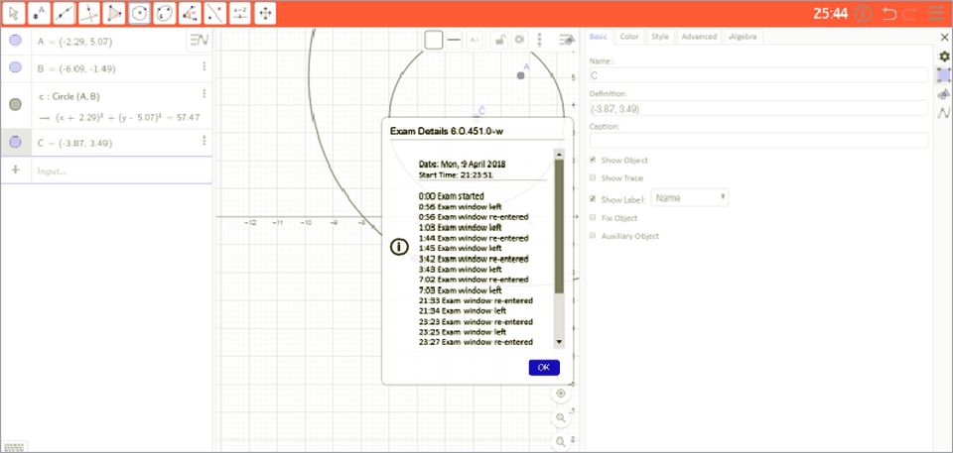This screenshot has width=953, height=453.
Task: Switch to the Color tab
Action: tap(628, 37)
